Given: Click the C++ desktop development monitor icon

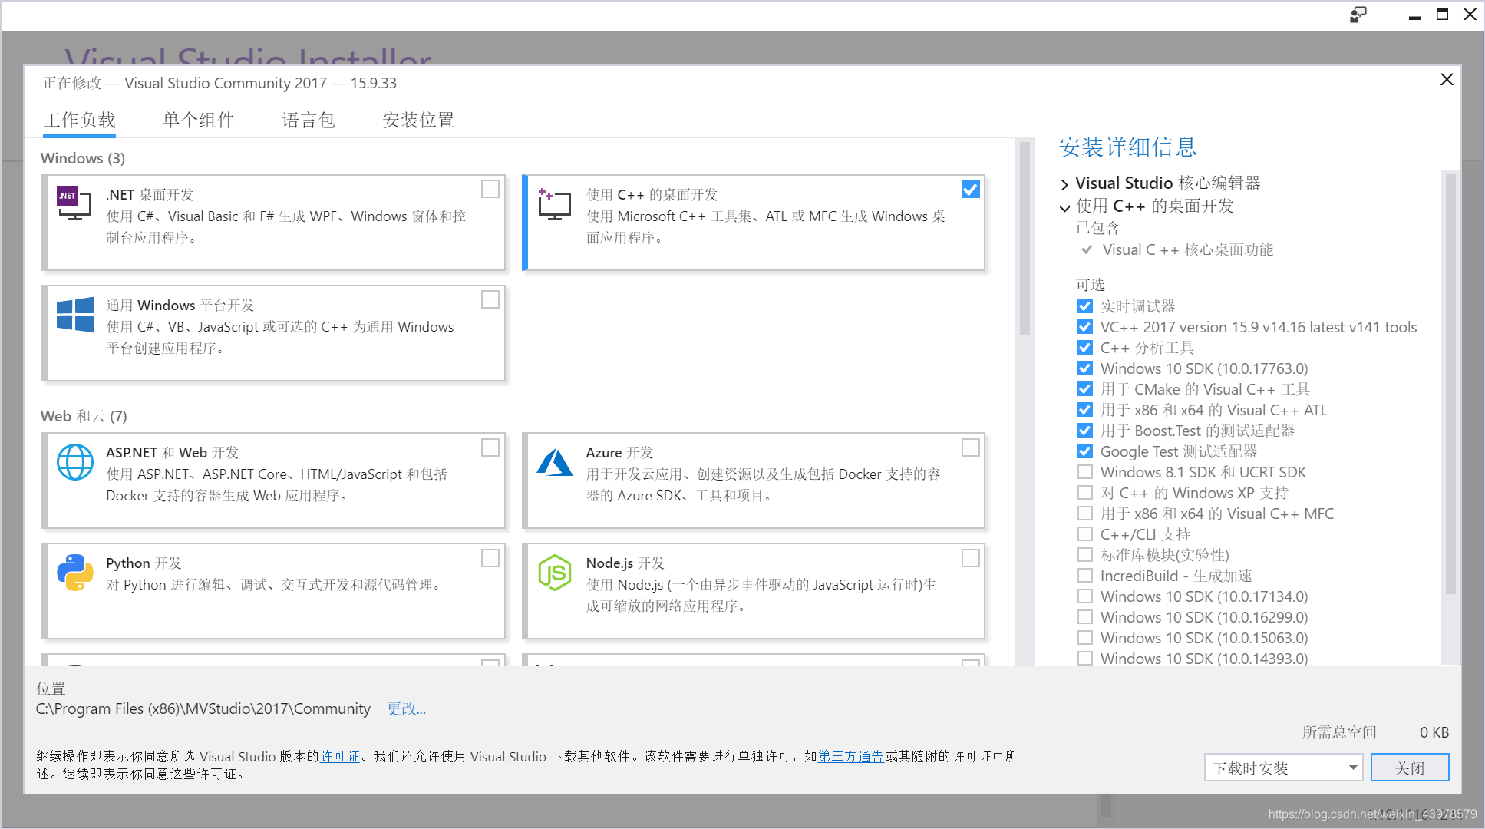Looking at the screenshot, I should click(554, 204).
